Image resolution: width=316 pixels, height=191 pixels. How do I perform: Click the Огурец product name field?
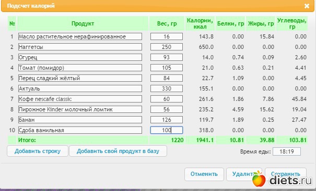pyautogui.click(x=80, y=57)
